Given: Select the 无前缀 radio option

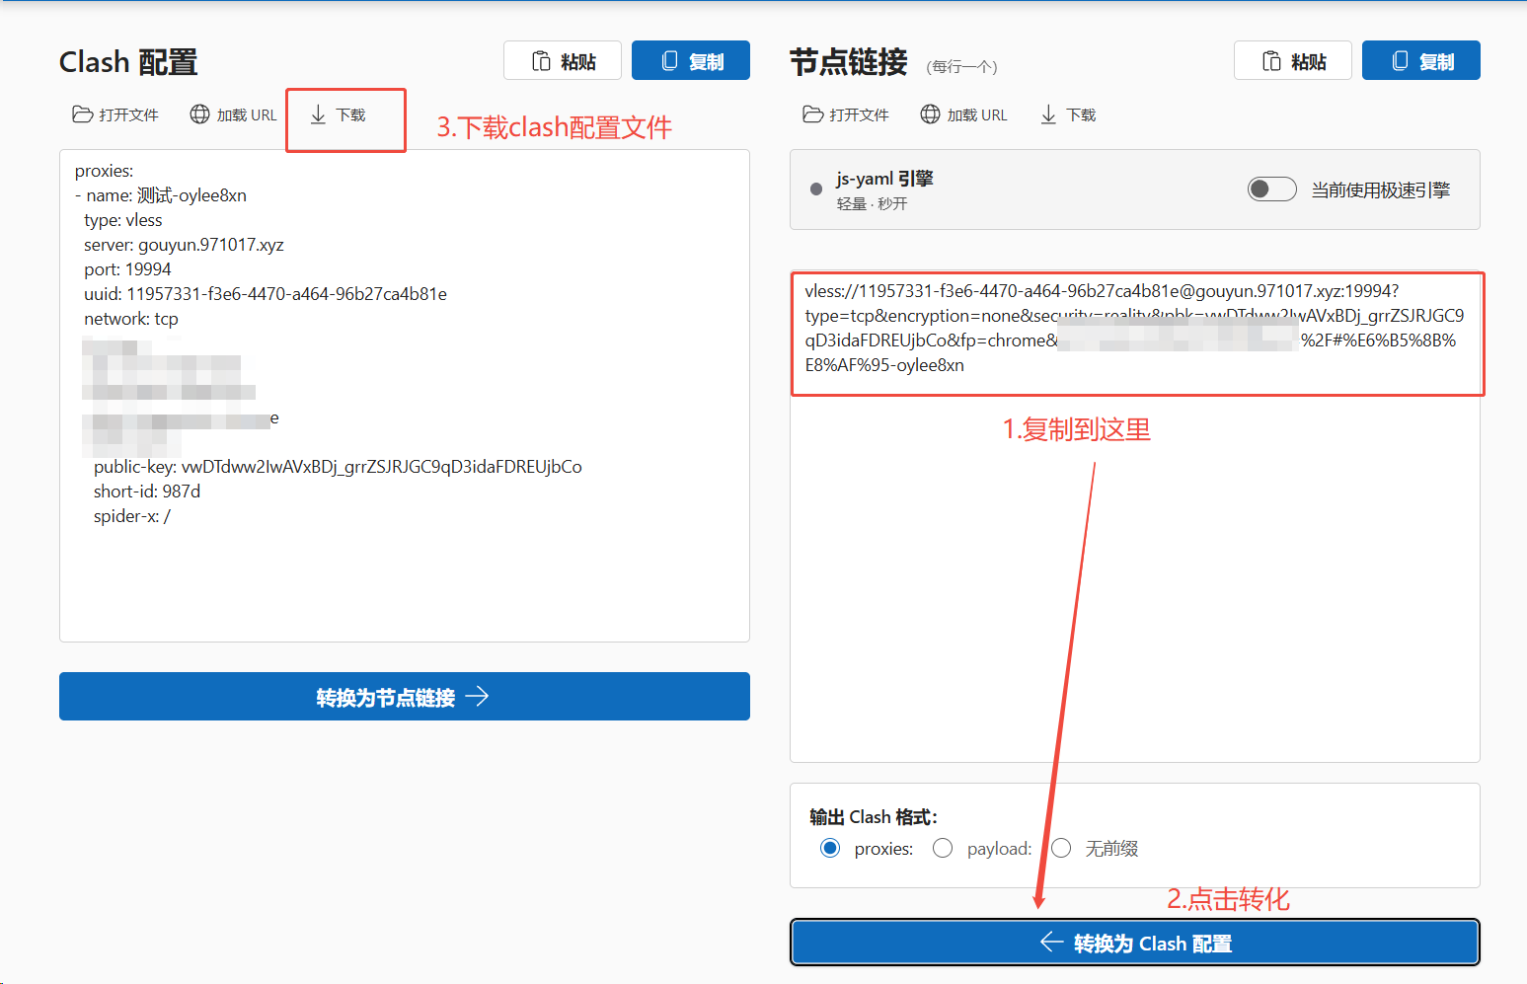Looking at the screenshot, I should (1061, 849).
